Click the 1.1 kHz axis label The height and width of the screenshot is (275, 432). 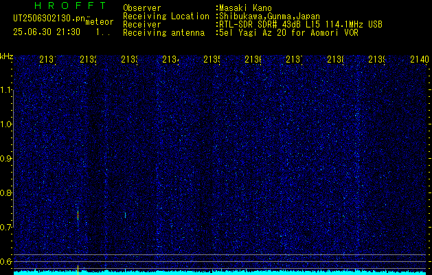click(6, 89)
